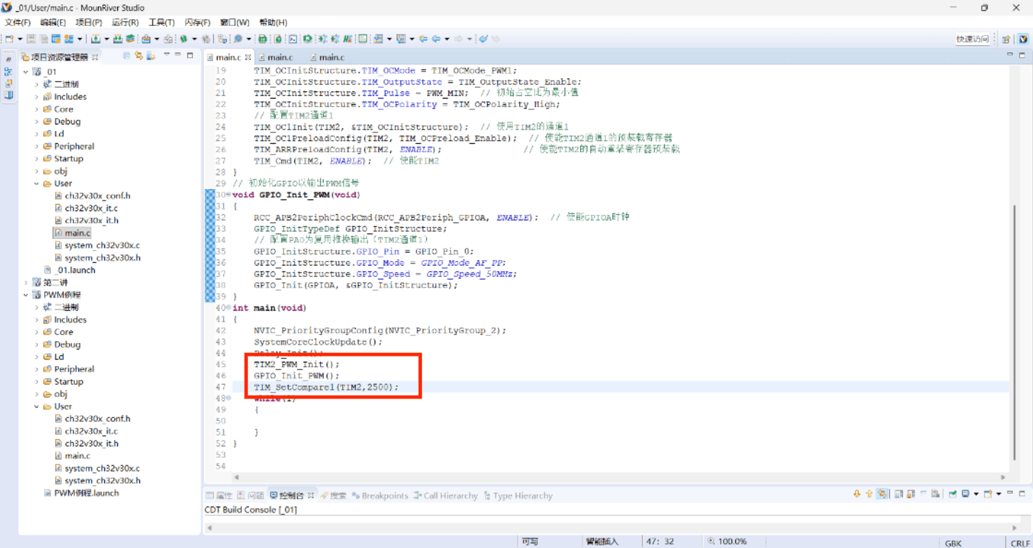
Task: Switch to the Breakpoints tab
Action: pyautogui.click(x=380, y=496)
